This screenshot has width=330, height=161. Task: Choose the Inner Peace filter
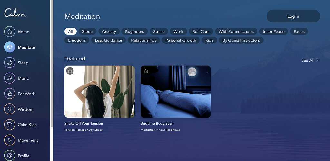273,31
